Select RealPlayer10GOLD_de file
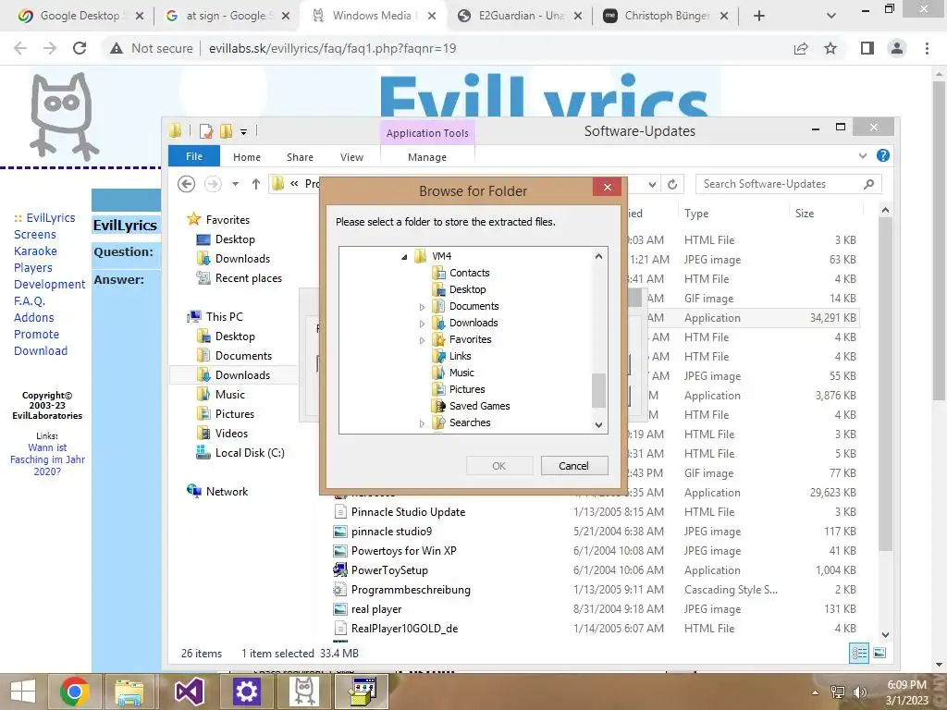This screenshot has height=710, width=947. coord(404,629)
